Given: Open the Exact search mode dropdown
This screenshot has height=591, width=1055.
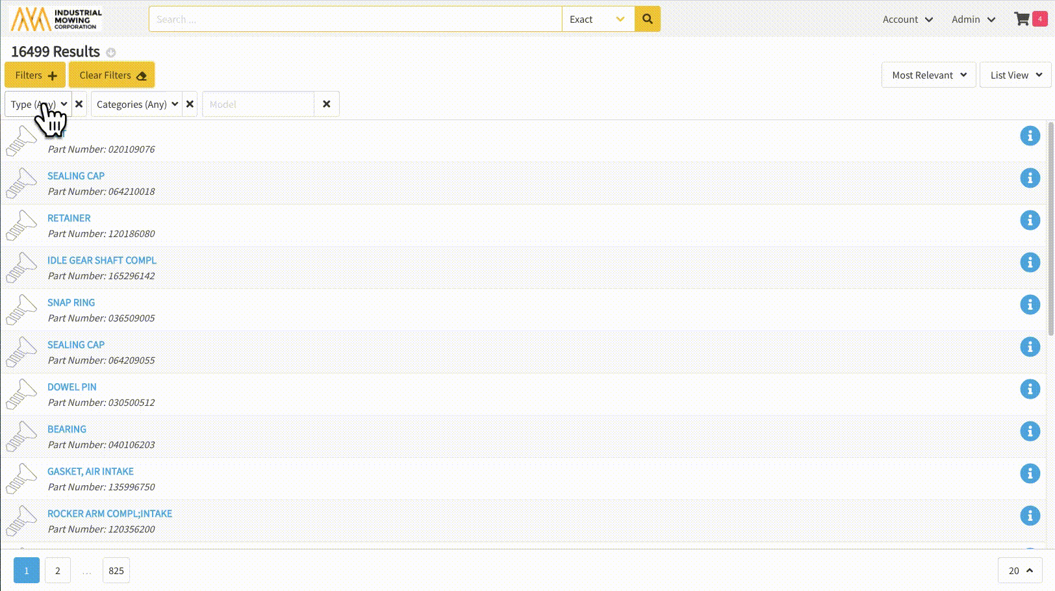Looking at the screenshot, I should coord(598,19).
